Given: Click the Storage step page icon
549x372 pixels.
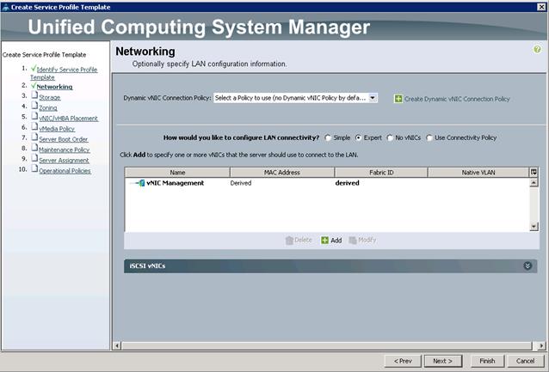Looking at the screenshot, I should coord(34,95).
